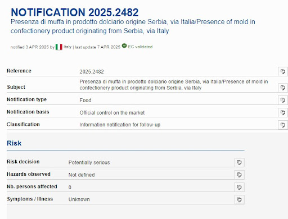Copy the Reference value 2025.2482
This screenshot has height=219, width=288.
(283, 71)
